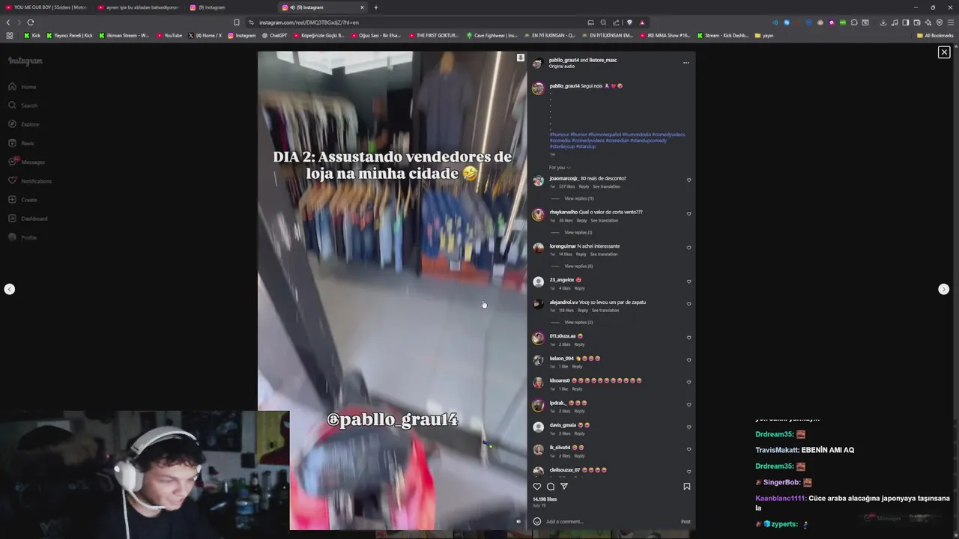This screenshot has width=959, height=539.
Task: Click the reel video to pause
Action: (392, 290)
